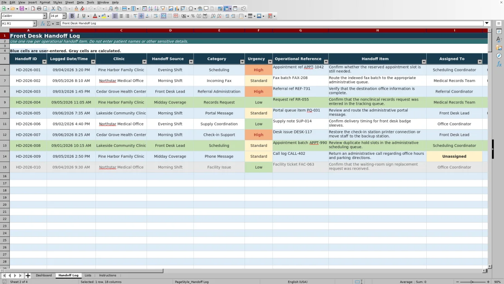Screen dimensions: 504x284
Task: Select row 9 header
Action: coord(5,102)
